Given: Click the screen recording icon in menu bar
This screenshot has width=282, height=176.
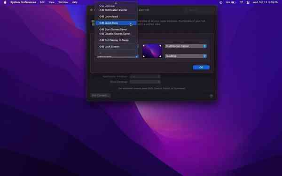Looking at the screenshot, I should tap(221, 2).
